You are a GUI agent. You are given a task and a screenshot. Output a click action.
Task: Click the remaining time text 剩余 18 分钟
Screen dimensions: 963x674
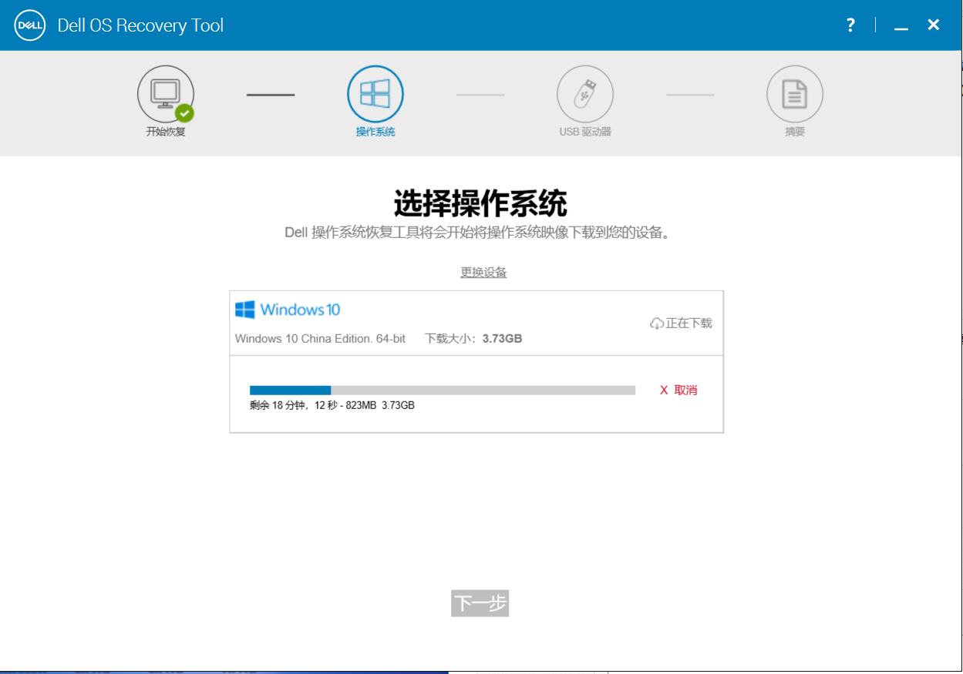click(x=278, y=405)
